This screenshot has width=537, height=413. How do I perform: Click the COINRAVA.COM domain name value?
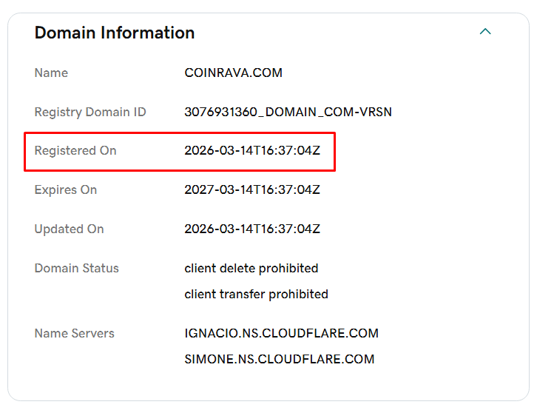coord(233,73)
